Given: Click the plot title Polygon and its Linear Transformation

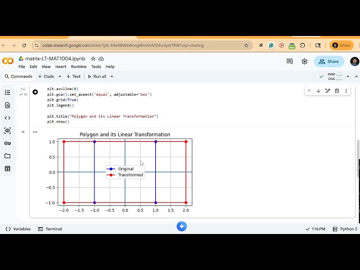Looking at the screenshot, I should [125, 134].
